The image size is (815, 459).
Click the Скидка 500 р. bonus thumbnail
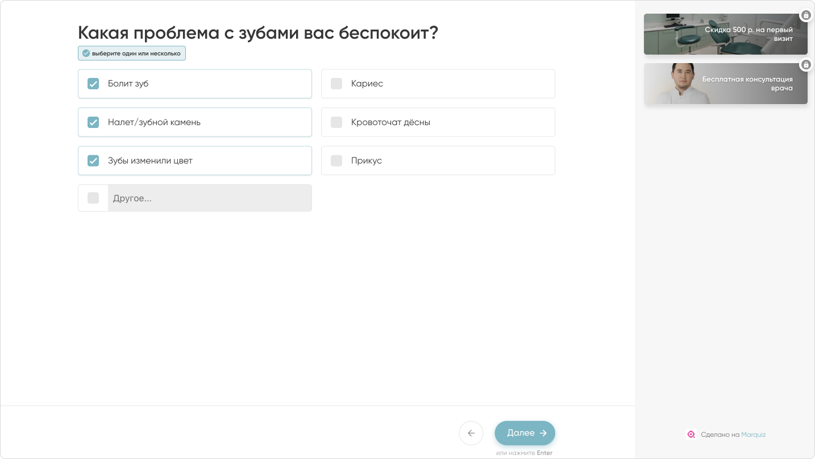point(725,34)
